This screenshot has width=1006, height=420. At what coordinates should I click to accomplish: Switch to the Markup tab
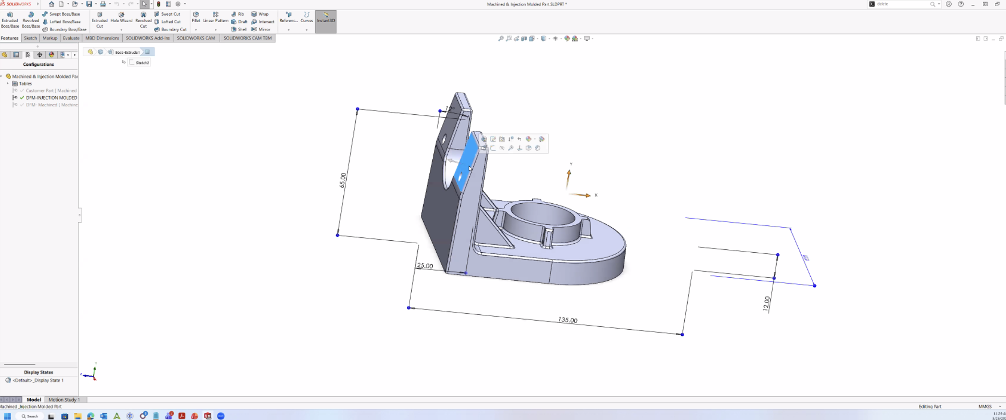pos(50,38)
